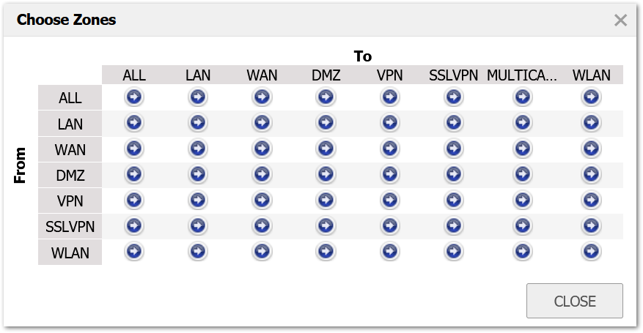
Task: Select arrow from SSLVPN to DMZ
Action: click(x=326, y=226)
